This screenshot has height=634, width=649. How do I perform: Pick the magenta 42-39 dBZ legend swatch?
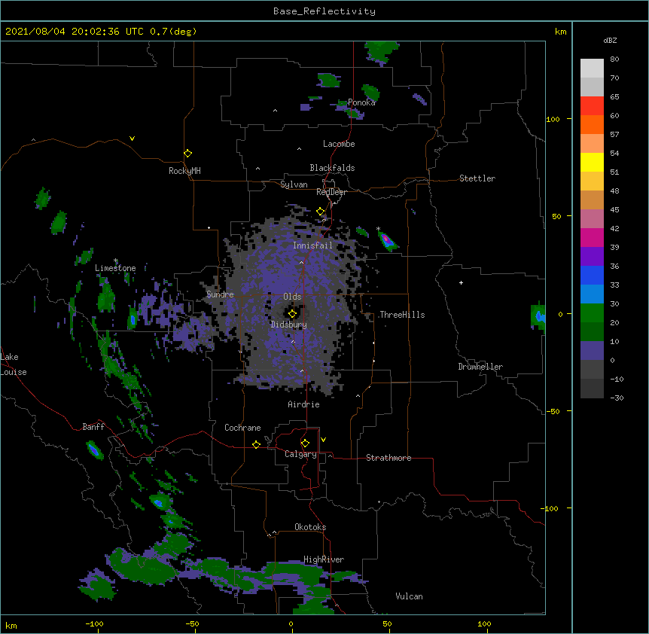592,237
